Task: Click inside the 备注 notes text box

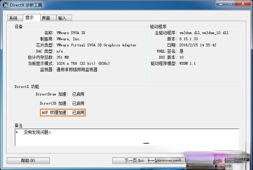Action: coord(127,137)
